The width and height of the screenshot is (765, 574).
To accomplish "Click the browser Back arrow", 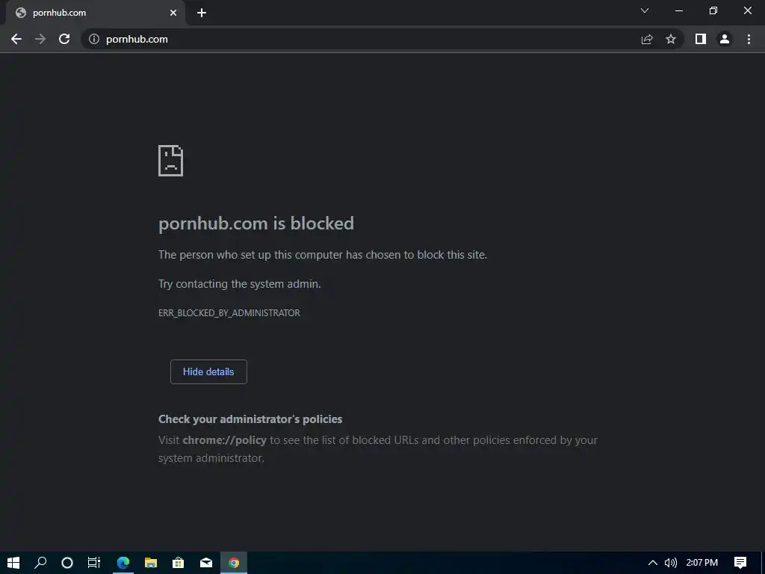I will pos(16,39).
